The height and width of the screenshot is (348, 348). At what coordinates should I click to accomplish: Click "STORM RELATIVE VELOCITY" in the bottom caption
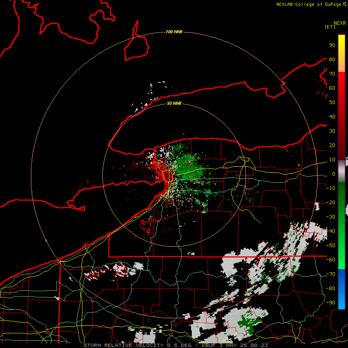(124, 345)
